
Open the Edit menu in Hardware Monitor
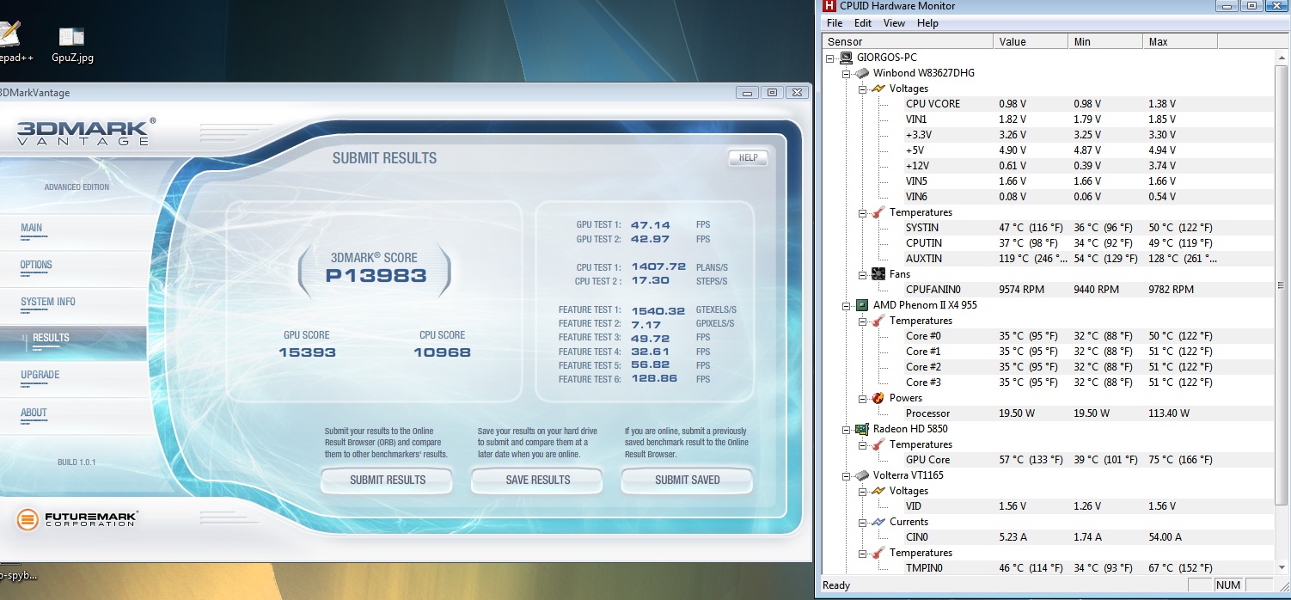863,23
